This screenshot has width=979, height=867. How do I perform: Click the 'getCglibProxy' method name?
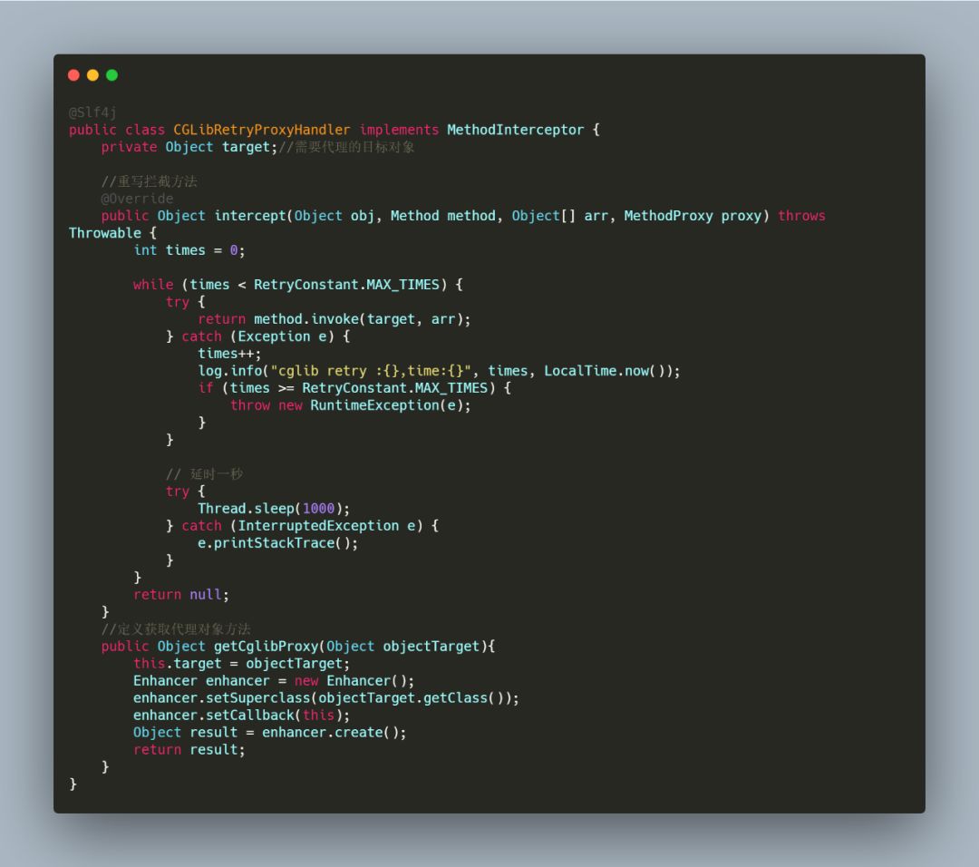(266, 647)
